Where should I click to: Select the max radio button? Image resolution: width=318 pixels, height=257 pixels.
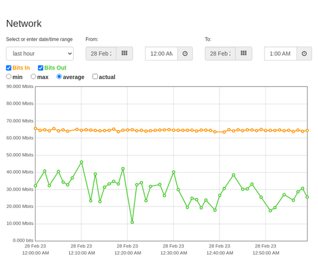pos(33,77)
